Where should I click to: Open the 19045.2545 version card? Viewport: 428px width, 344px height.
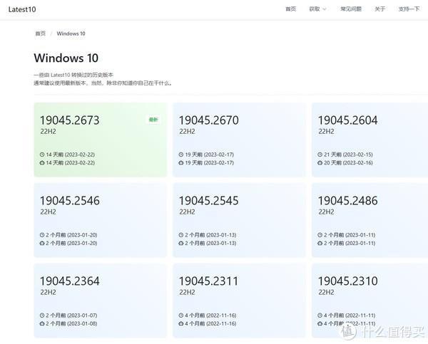[238, 220]
